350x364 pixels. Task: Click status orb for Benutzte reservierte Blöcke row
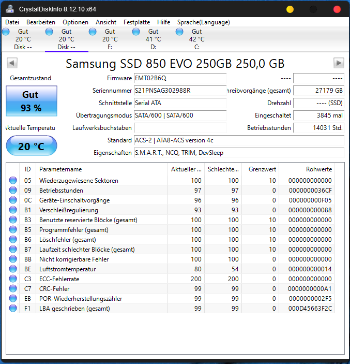(x=13, y=220)
